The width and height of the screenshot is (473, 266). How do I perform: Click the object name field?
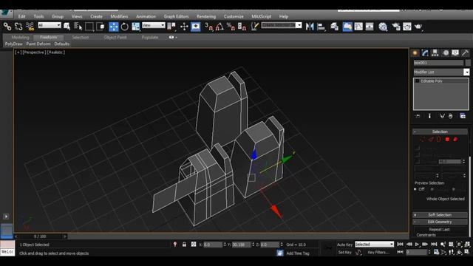(x=438, y=63)
